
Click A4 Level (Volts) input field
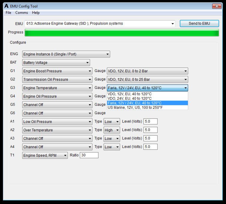(x=150, y=147)
